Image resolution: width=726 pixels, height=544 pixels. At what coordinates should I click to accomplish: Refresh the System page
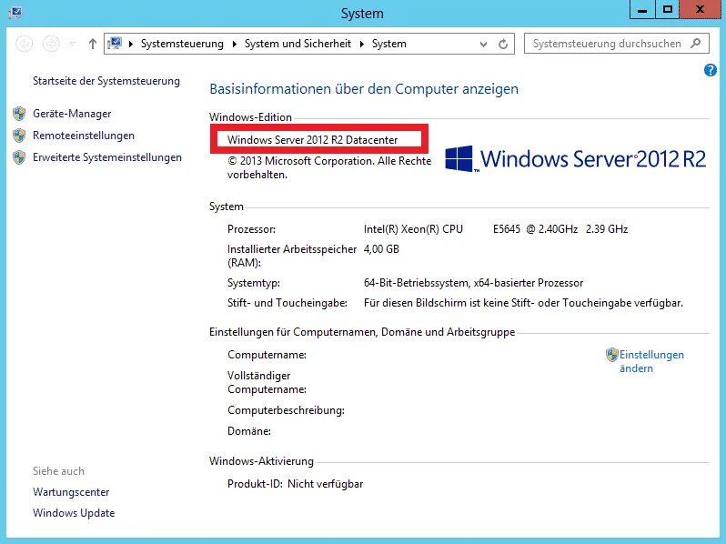coord(503,44)
